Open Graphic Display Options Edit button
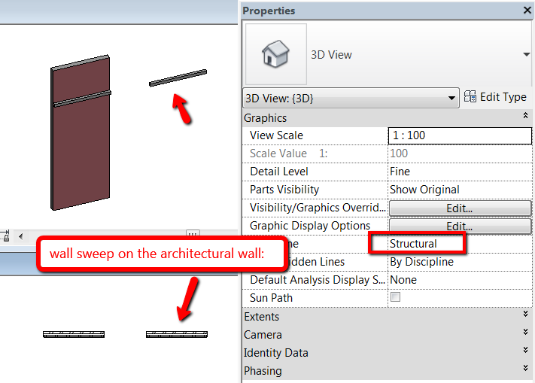 (x=460, y=226)
